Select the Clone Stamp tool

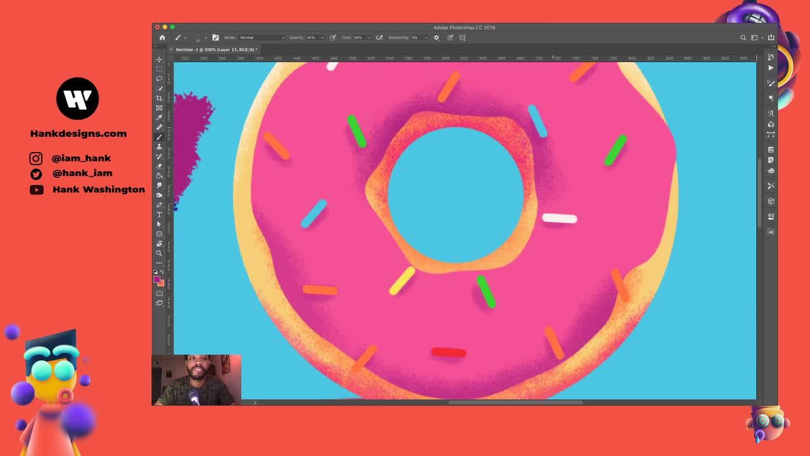point(159,146)
